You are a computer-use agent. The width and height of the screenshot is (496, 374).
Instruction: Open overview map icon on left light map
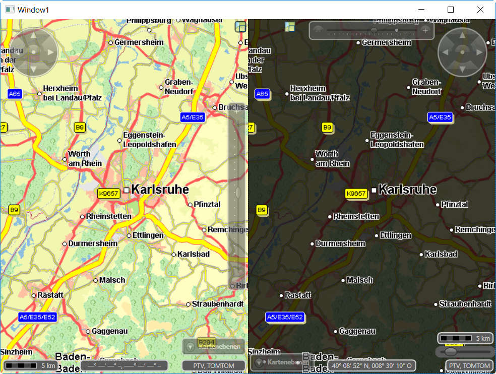click(x=240, y=27)
